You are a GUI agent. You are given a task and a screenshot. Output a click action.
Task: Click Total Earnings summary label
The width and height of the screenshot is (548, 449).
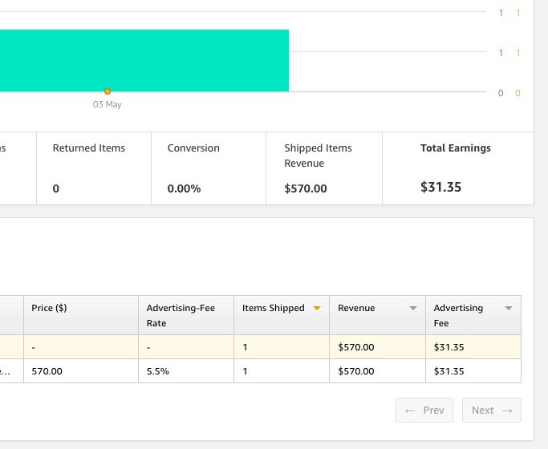[x=456, y=148]
